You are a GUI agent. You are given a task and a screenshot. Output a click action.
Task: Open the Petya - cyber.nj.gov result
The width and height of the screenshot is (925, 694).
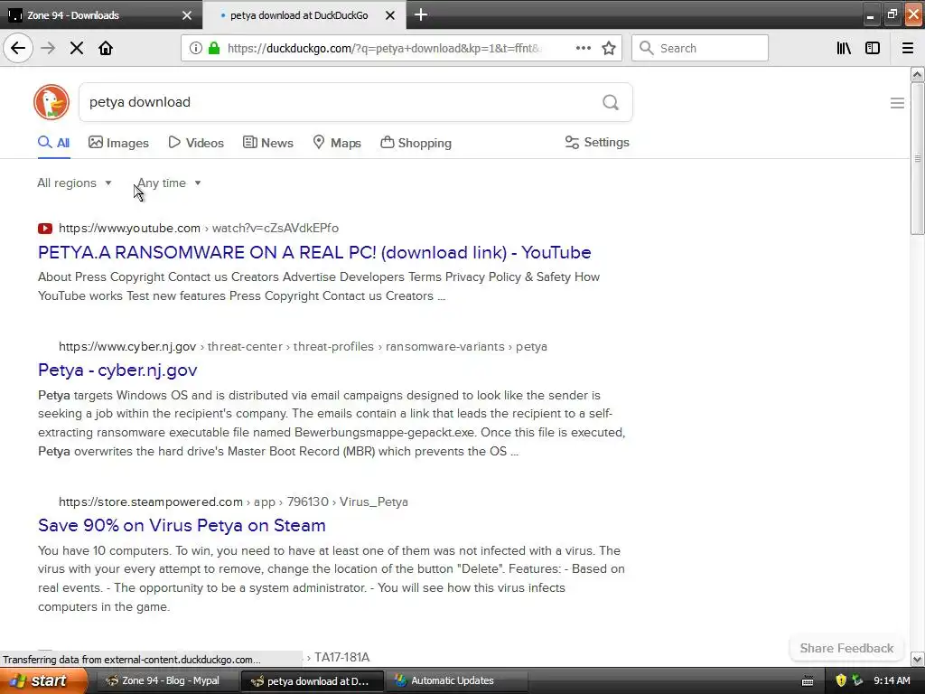[x=117, y=370]
